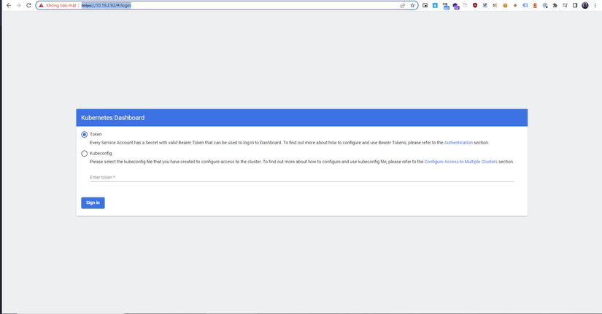Toggle the browser side panel
This screenshot has height=314, width=602.
pyautogui.click(x=575, y=5)
